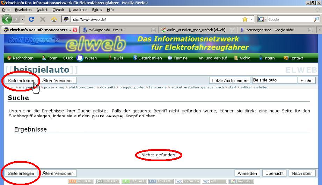Click the PHP Powered badge
This screenshot has height=185, width=322.
[x=161, y=182]
